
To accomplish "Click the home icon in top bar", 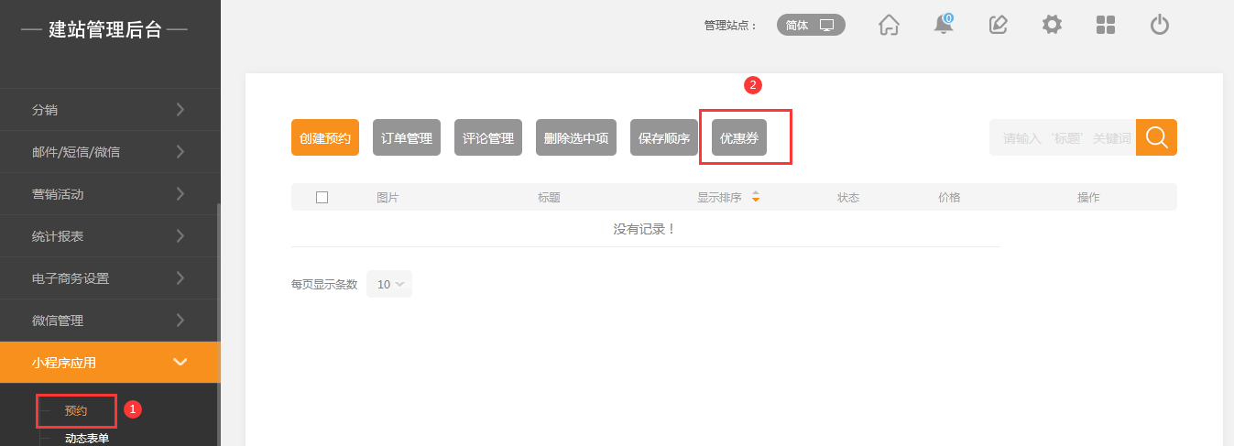I will 889,26.
